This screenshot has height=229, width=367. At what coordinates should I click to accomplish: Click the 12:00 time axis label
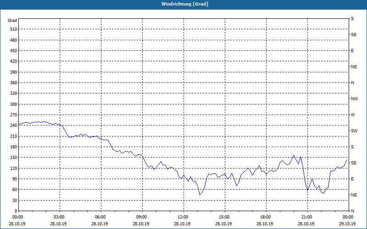183,217
